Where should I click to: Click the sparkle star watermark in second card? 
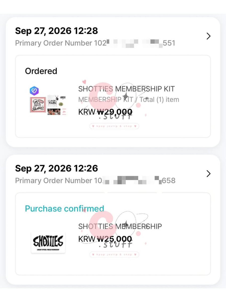(126, 223)
